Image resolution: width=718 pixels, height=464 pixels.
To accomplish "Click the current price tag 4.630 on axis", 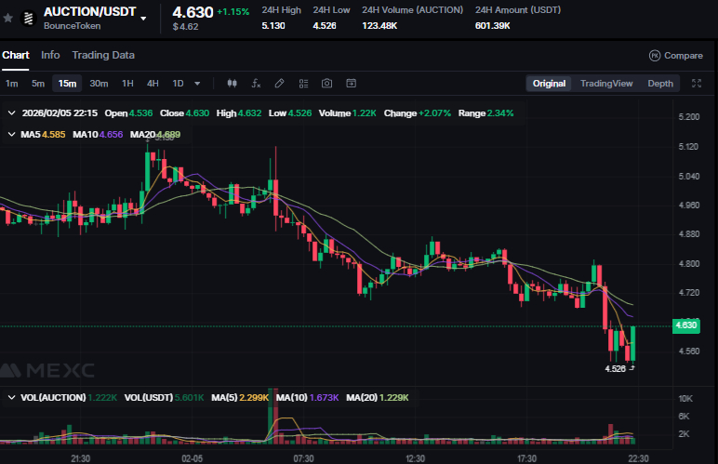I will pyautogui.click(x=686, y=325).
